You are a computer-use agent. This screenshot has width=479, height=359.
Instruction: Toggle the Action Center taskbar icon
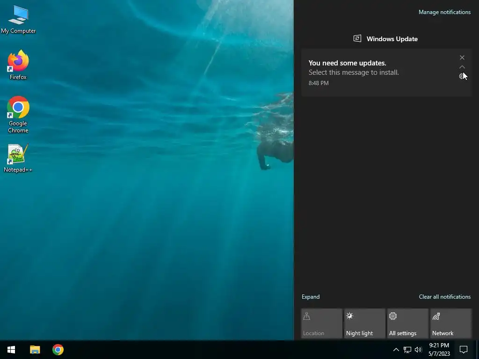click(464, 350)
